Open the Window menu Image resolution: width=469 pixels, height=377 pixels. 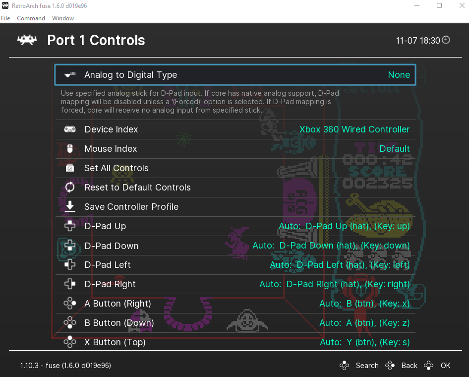click(63, 18)
